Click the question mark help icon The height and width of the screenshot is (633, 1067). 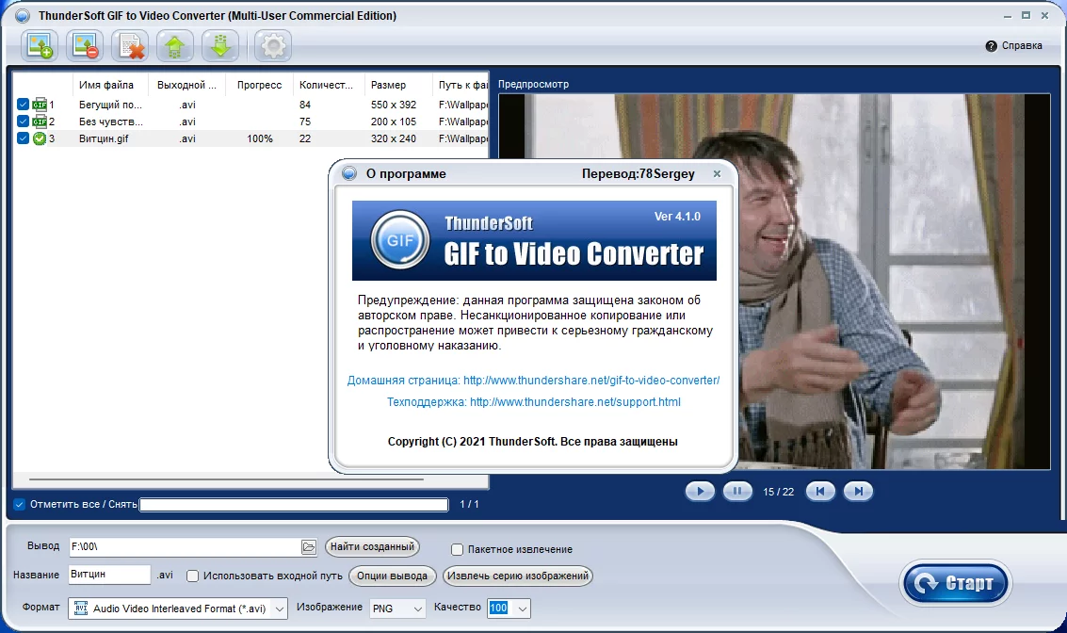pos(991,45)
